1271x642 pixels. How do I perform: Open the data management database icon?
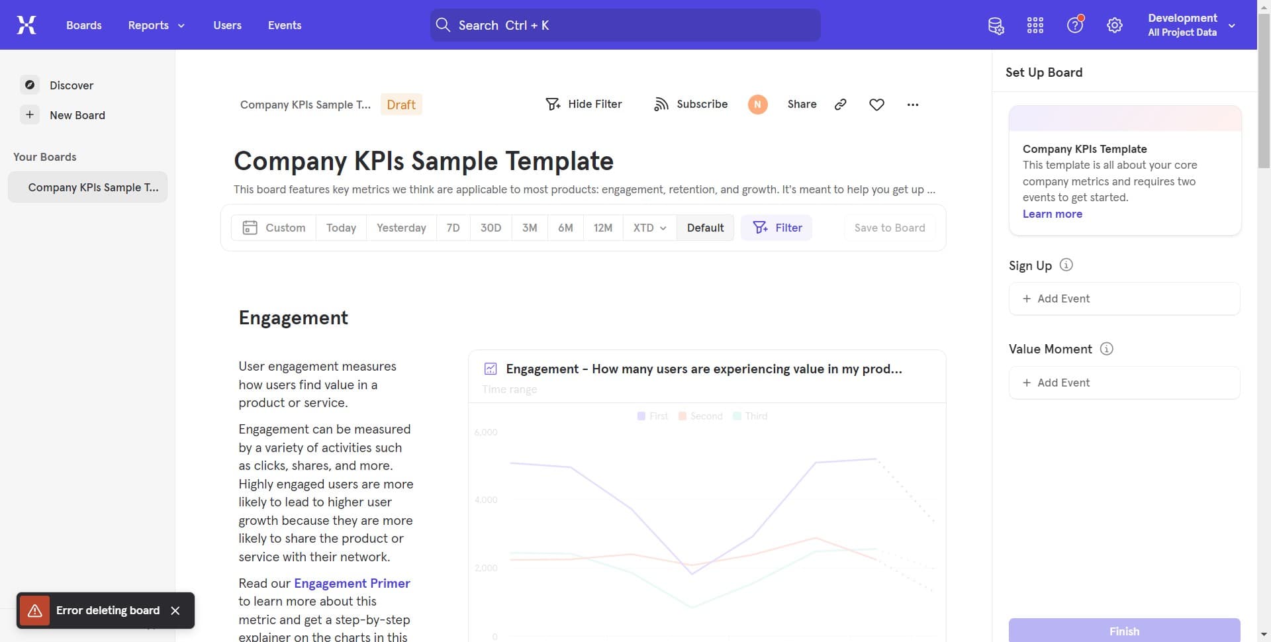pyautogui.click(x=996, y=26)
